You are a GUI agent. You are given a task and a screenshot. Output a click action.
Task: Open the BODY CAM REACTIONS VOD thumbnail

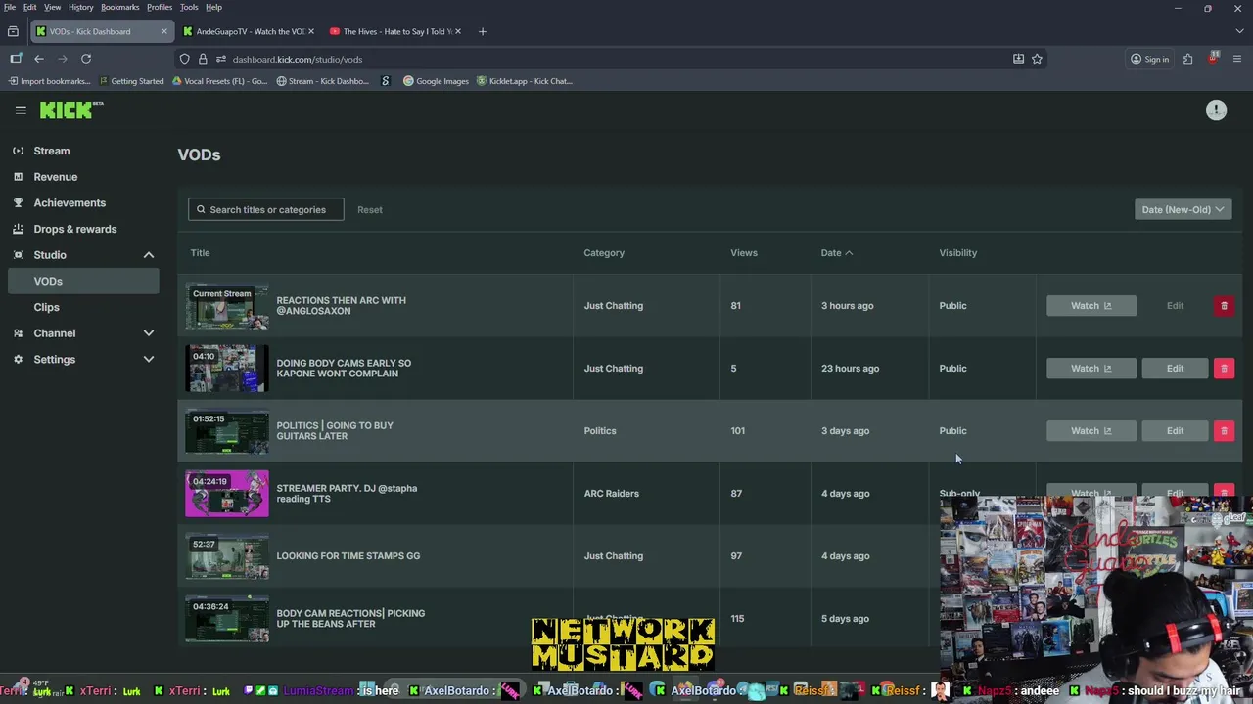tap(227, 619)
